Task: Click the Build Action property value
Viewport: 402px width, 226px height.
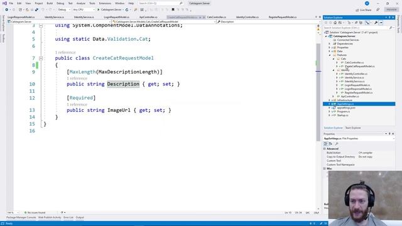Action: coord(366,153)
